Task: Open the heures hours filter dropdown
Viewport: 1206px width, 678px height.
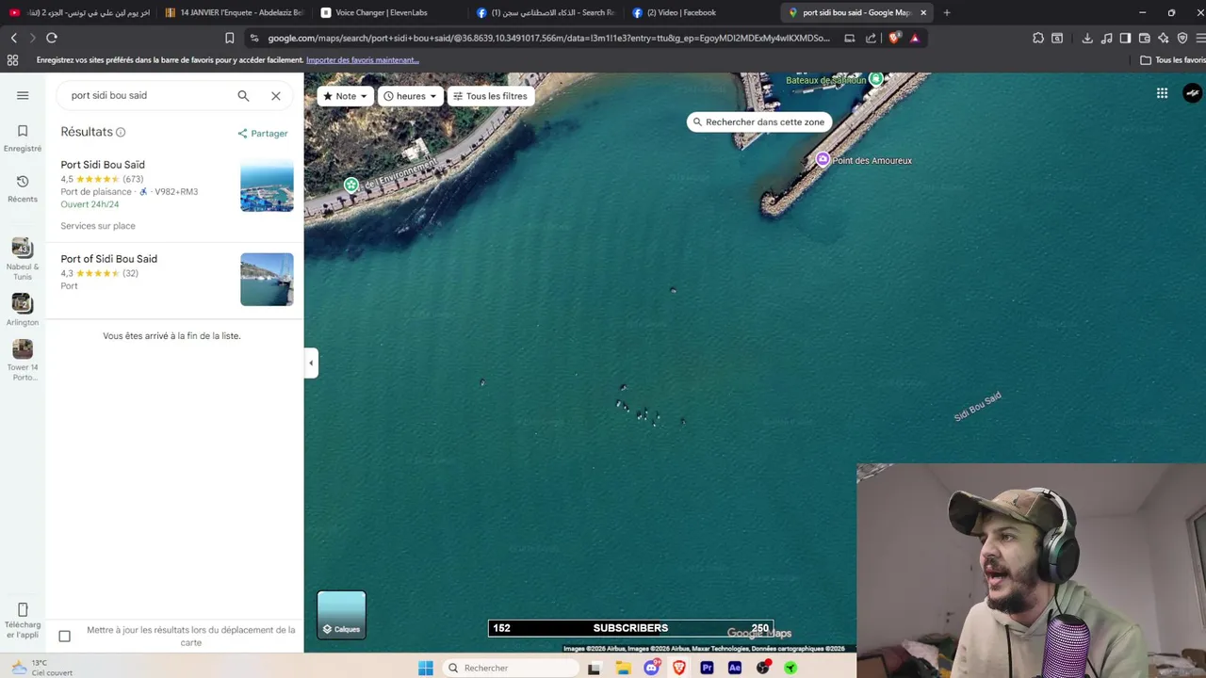Action: click(x=410, y=96)
